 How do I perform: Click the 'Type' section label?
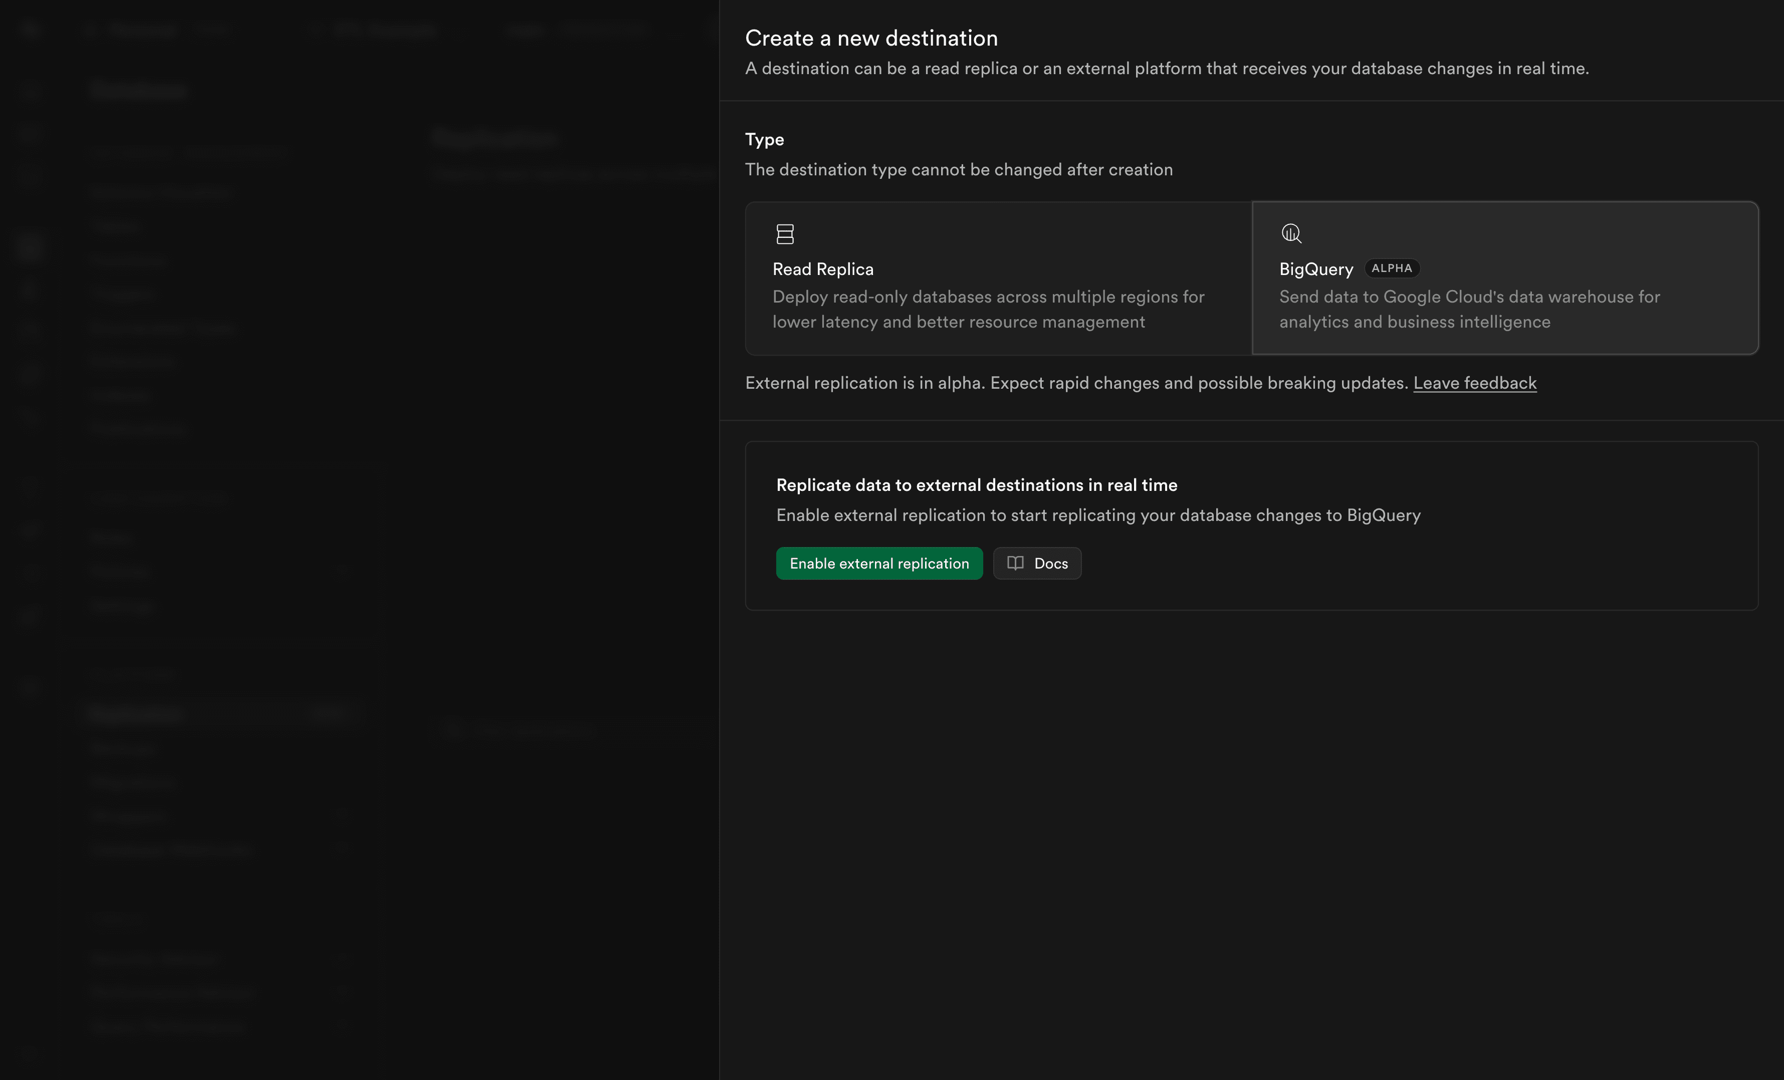coord(765,140)
